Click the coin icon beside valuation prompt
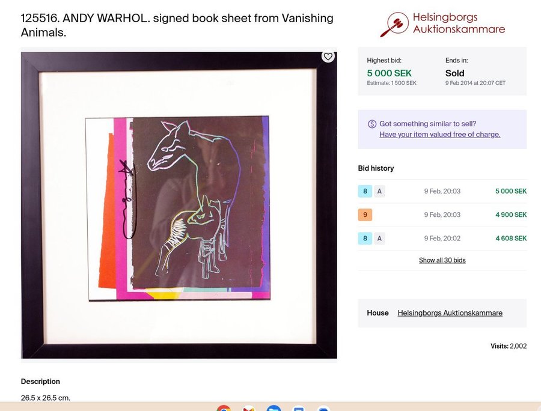The width and height of the screenshot is (541, 411). pyautogui.click(x=371, y=124)
